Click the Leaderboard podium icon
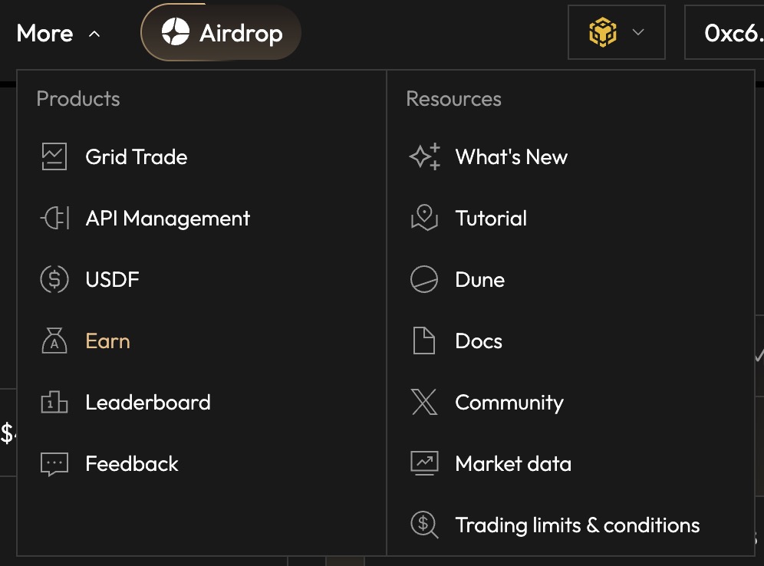The height and width of the screenshot is (566, 764). pyautogui.click(x=54, y=403)
